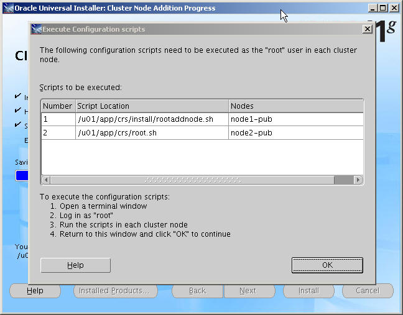This screenshot has width=403, height=315.
Task: Select the node2-pub nodes cell
Action: (296, 133)
